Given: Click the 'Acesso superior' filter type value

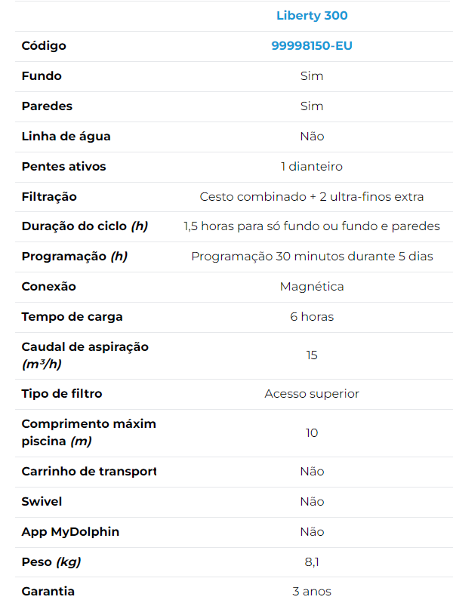Looking at the screenshot, I should click(312, 394).
